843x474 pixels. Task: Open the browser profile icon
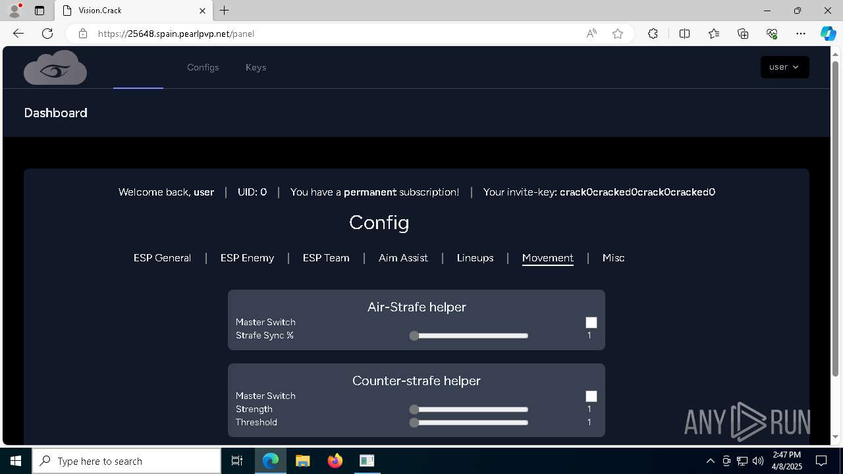14,11
